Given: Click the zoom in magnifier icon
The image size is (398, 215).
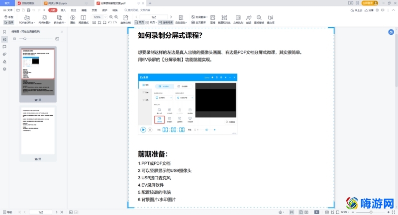Looking at the screenshot, I should (x=116, y=17).
